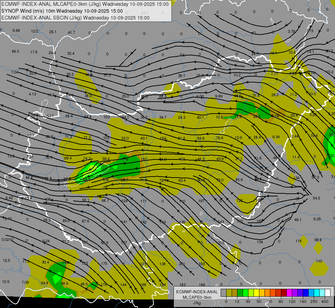The image size is (335, 308).
Task: Click the map value 79.6
Action: pos(219,138)
